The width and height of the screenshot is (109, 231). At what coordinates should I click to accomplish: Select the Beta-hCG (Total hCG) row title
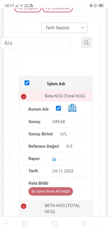tap(65, 96)
